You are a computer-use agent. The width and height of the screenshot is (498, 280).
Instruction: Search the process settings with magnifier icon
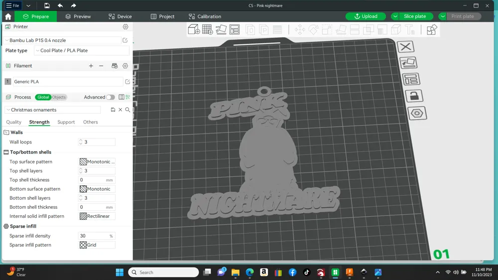(x=127, y=110)
